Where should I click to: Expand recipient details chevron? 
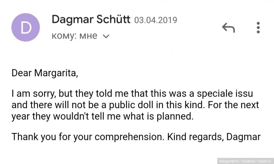click(106, 36)
